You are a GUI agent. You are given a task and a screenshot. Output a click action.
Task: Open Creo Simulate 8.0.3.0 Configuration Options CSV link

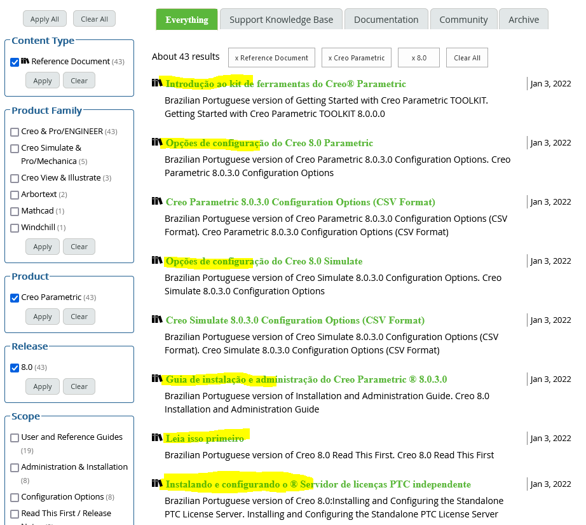tap(296, 320)
